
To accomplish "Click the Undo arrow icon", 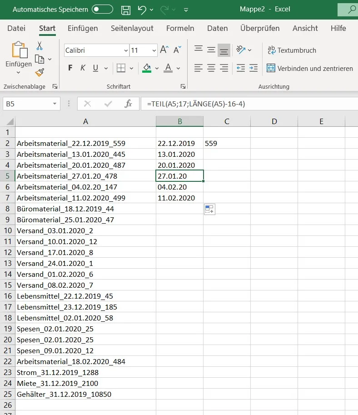I will pos(142,10).
